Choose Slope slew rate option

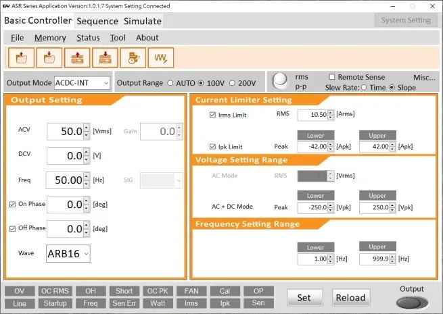[x=392, y=88]
